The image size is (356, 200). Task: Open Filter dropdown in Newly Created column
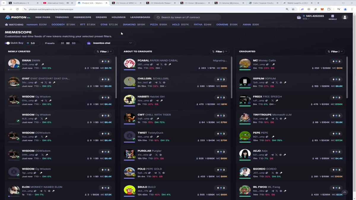(x=104, y=52)
